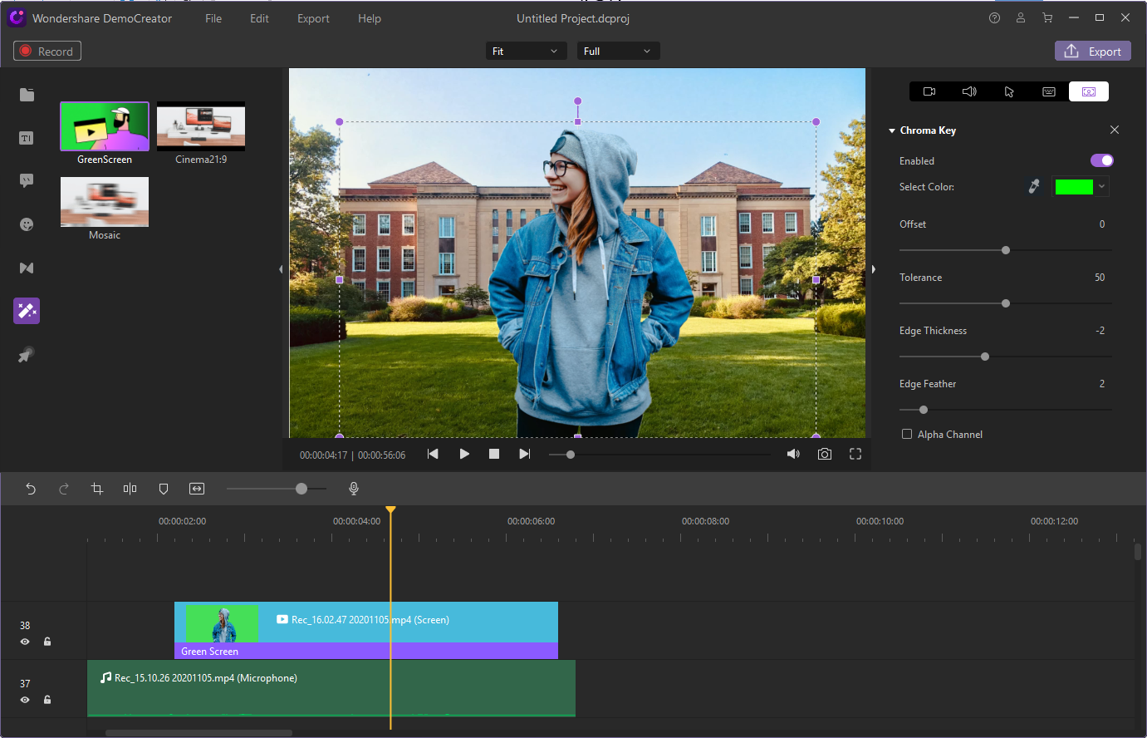1147x738 pixels.
Task: Open the Transitions panel in sidebar
Action: (27, 268)
